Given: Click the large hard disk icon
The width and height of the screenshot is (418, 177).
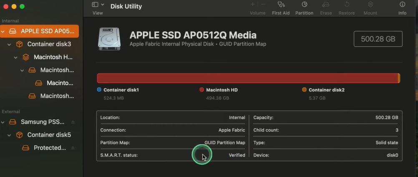Looking at the screenshot, I should click(x=109, y=39).
